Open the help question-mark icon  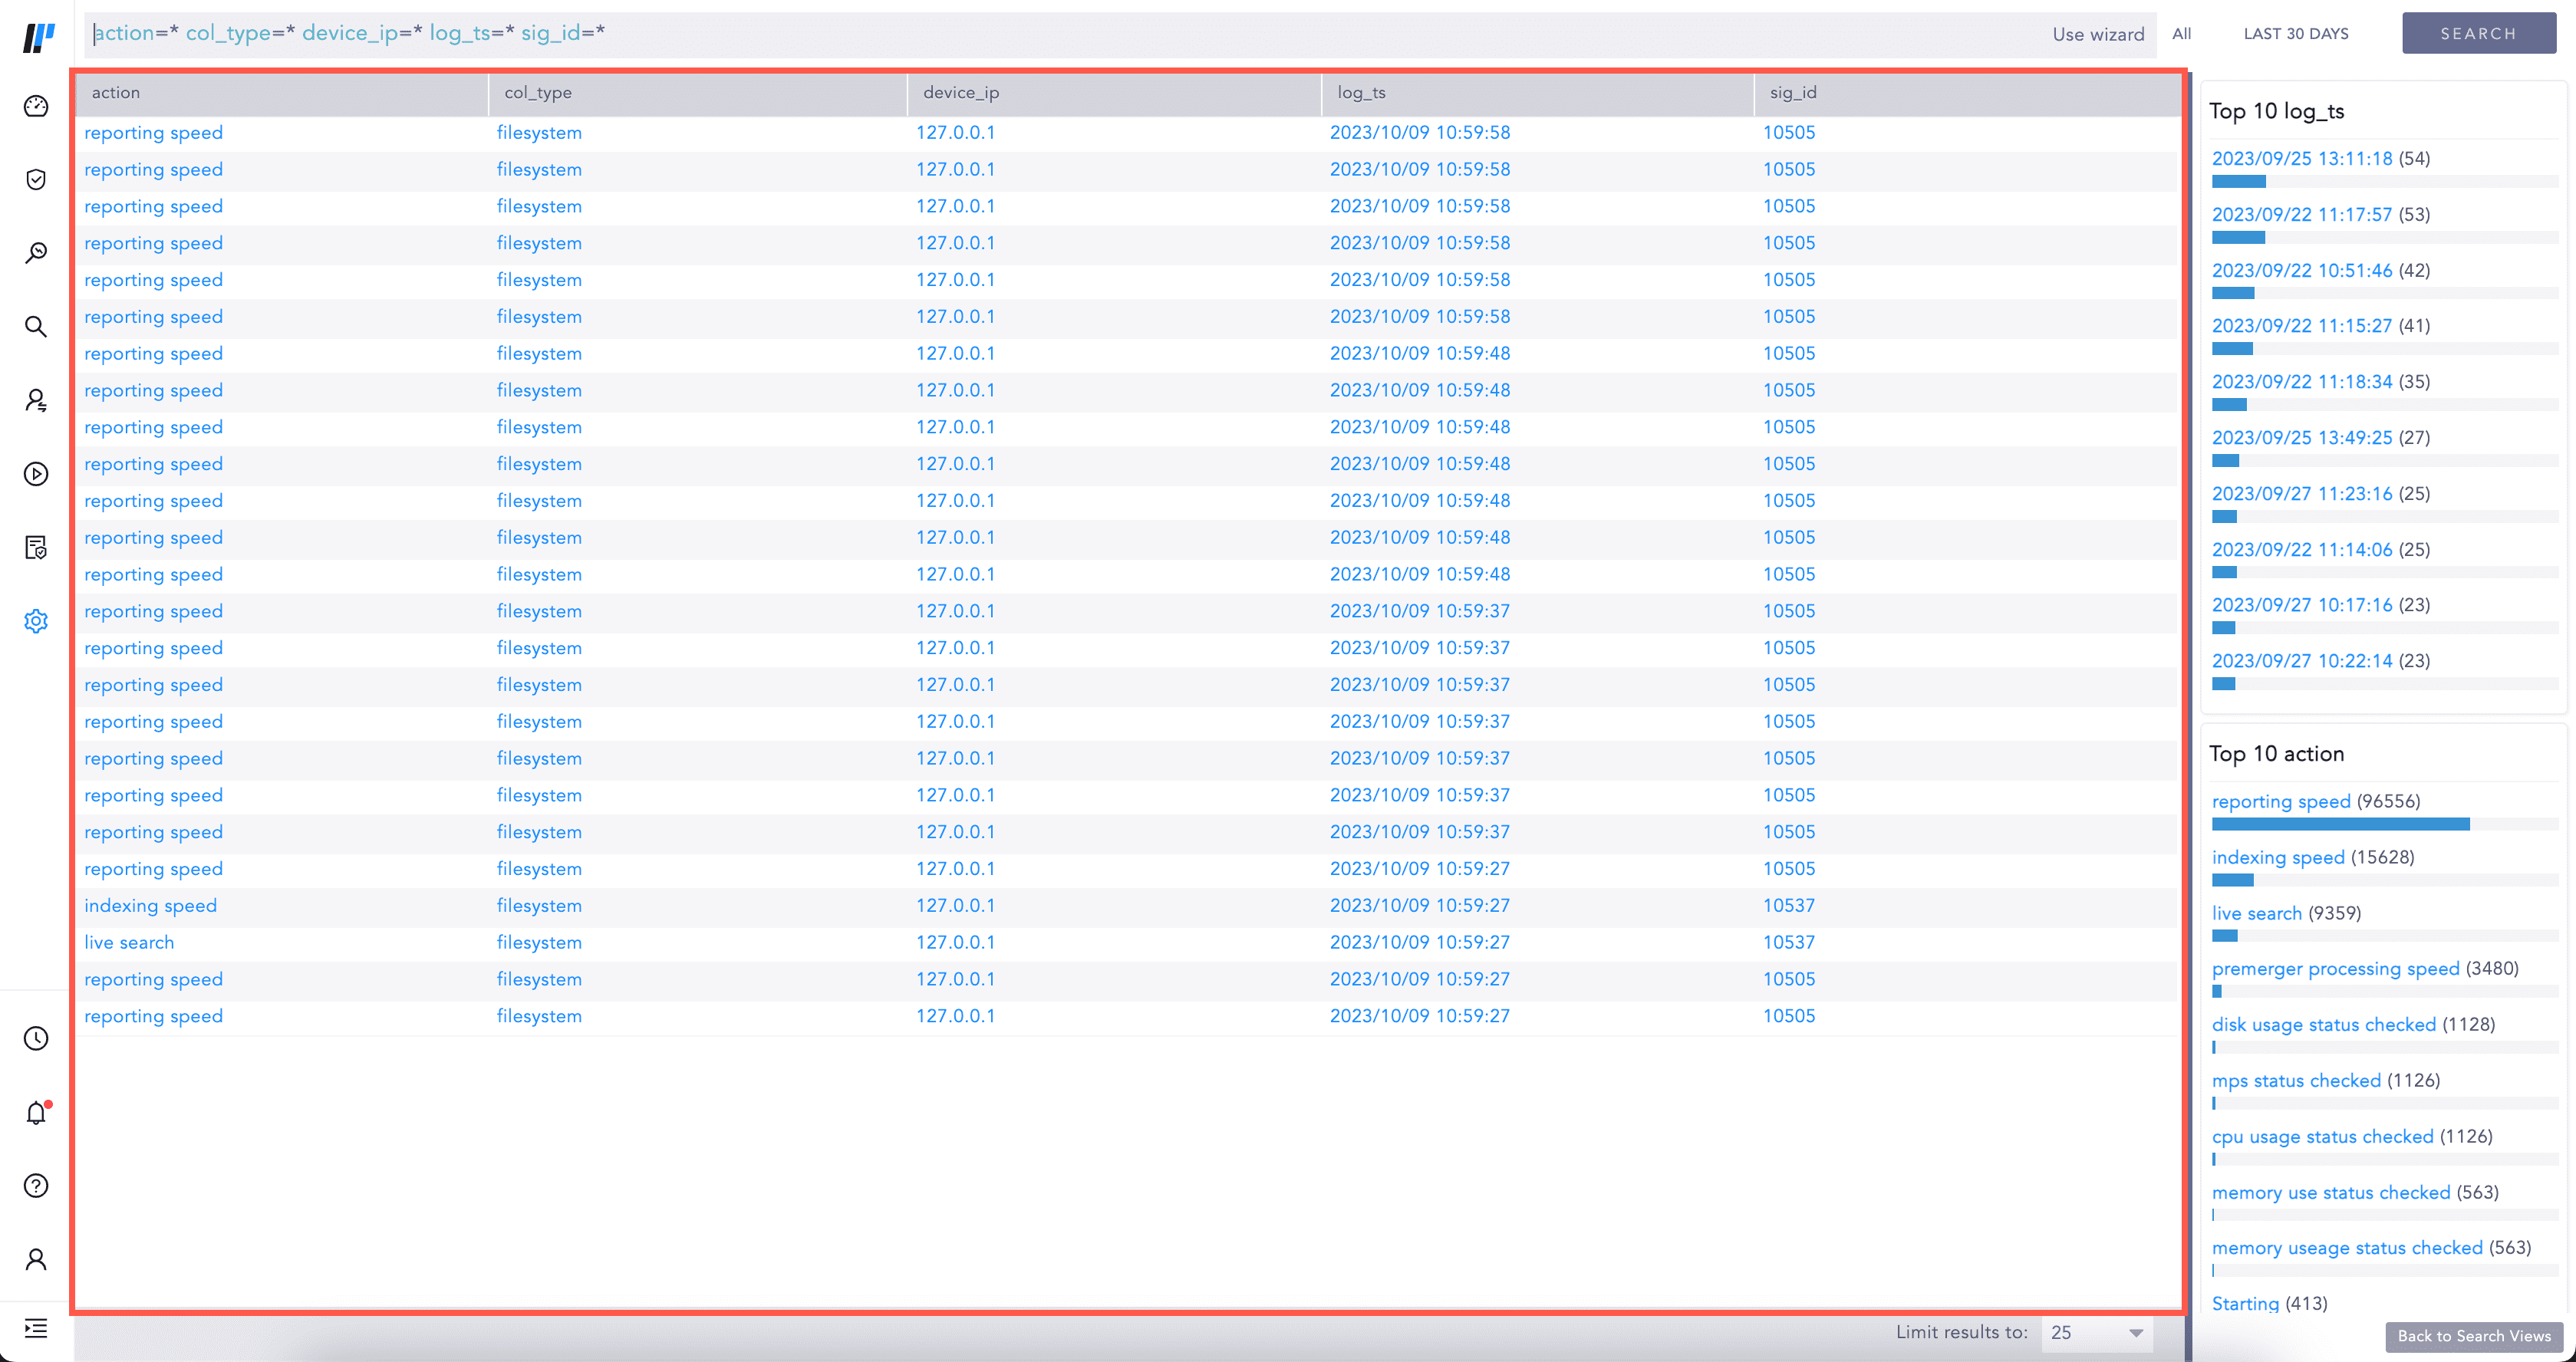click(x=35, y=1186)
